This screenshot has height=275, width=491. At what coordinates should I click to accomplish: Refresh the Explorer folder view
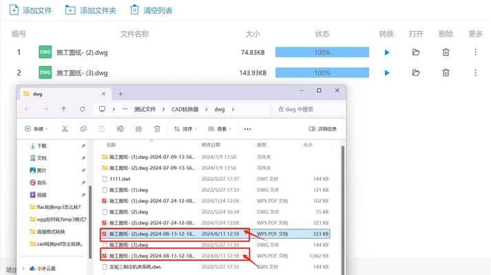[83, 109]
